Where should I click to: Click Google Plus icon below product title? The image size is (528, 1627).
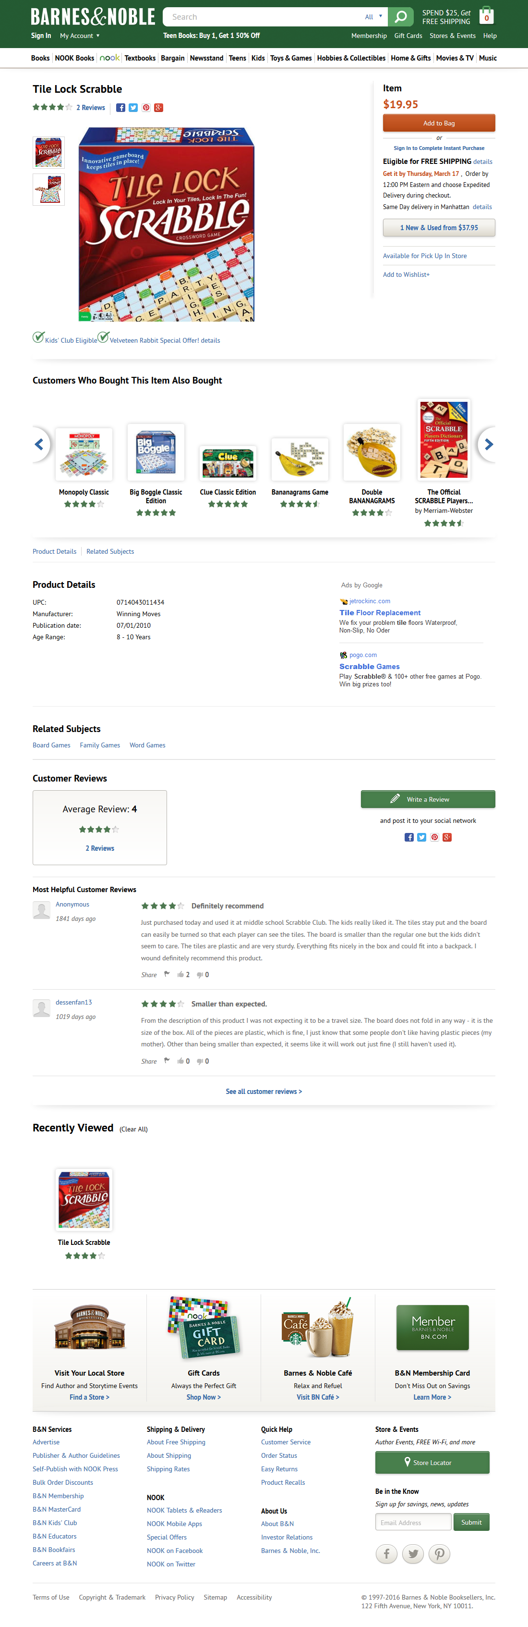coord(159,108)
